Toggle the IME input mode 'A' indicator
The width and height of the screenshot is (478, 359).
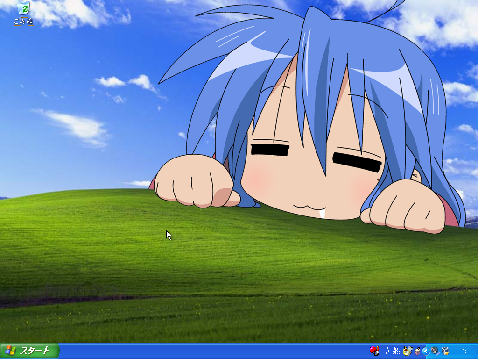click(x=387, y=351)
